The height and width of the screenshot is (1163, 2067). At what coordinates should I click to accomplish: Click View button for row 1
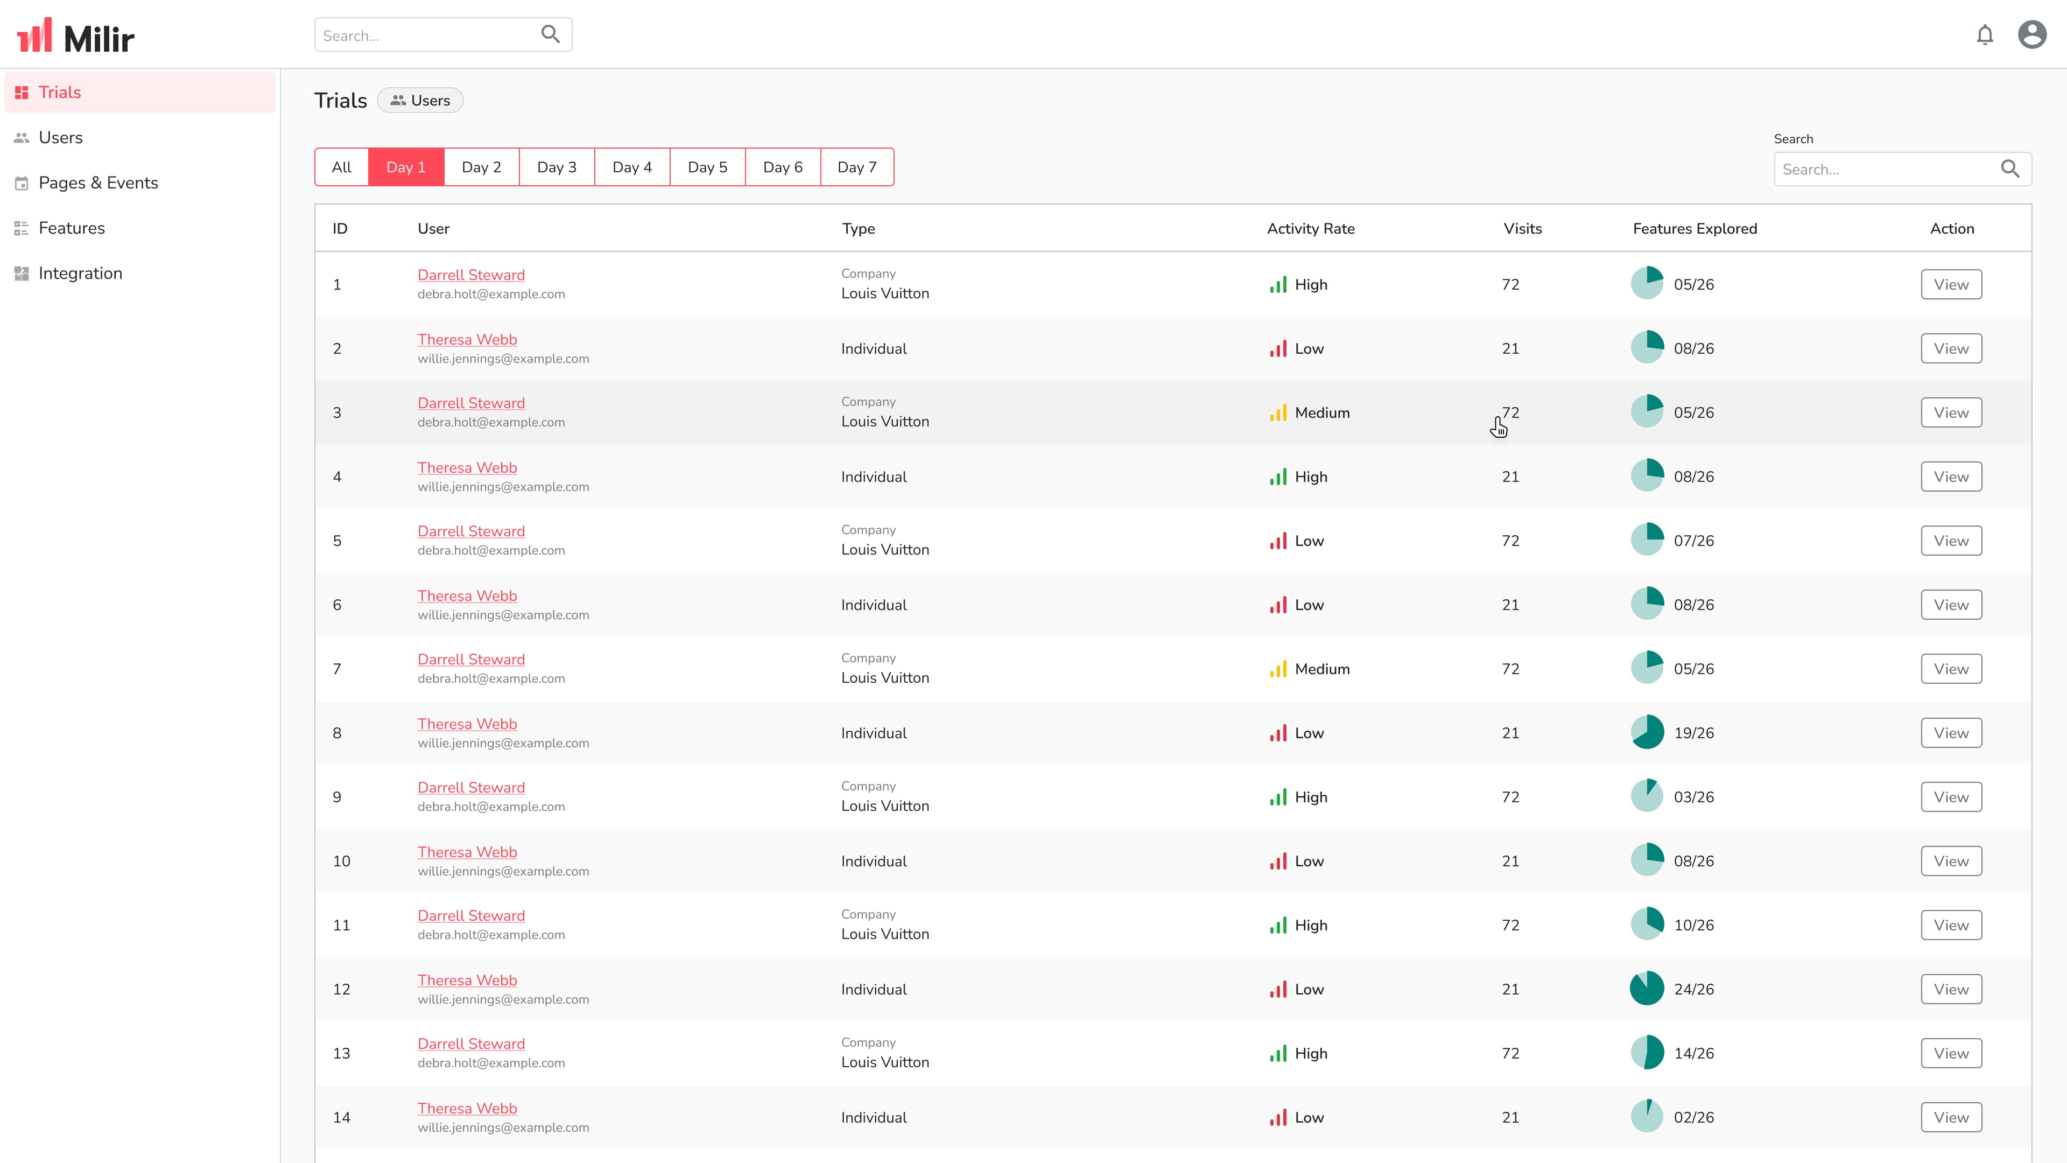coord(1951,284)
